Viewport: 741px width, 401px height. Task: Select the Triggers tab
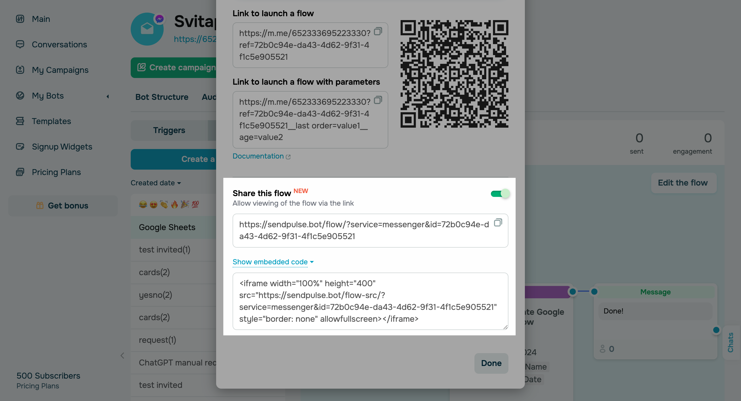point(169,130)
